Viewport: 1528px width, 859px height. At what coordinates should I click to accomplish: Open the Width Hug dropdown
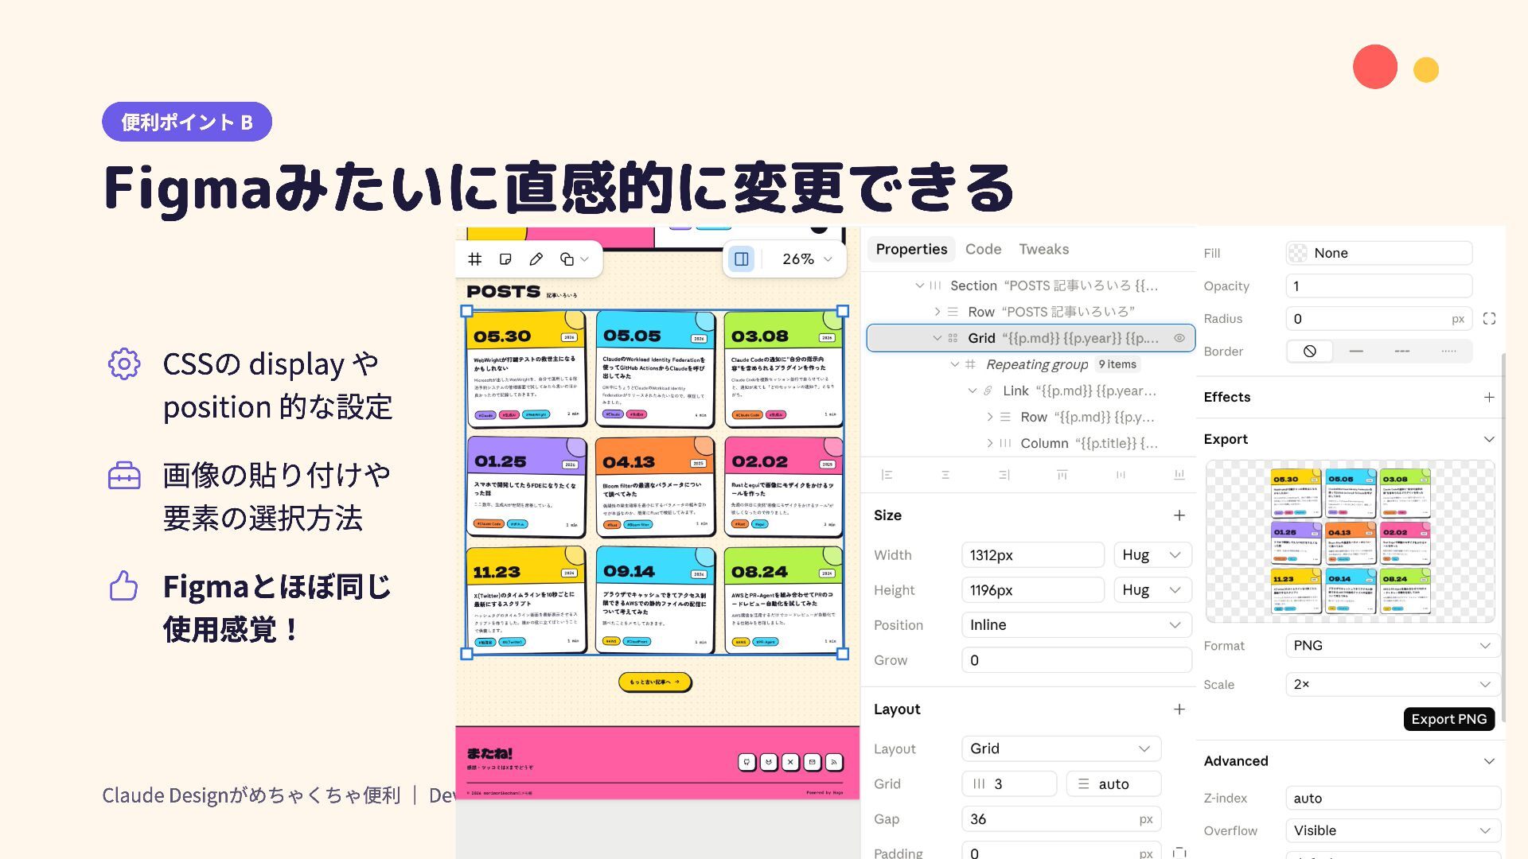click(1152, 555)
